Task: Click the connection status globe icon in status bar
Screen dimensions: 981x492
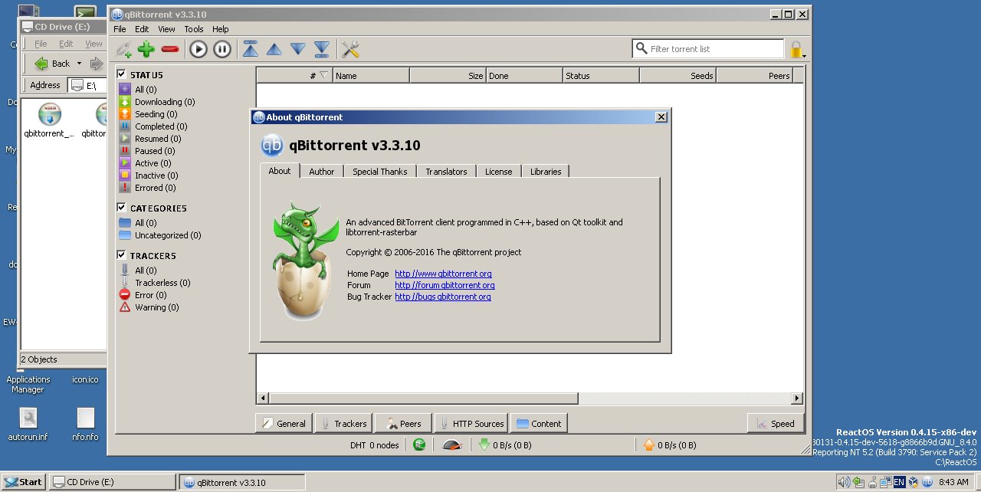Action: click(x=419, y=444)
